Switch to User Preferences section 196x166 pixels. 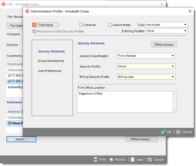point(50,71)
